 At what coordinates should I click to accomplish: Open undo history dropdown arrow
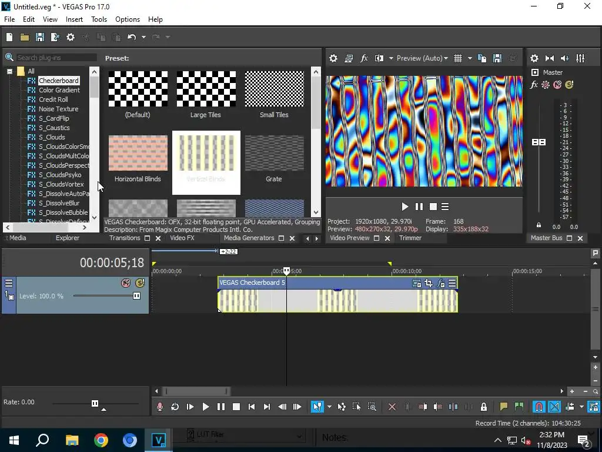[x=143, y=37]
